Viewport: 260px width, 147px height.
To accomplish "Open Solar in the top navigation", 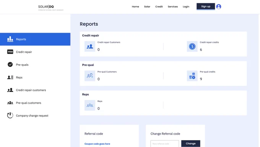I will pyautogui.click(x=147, y=6).
